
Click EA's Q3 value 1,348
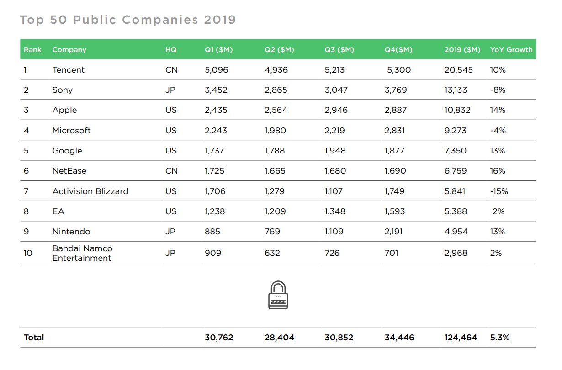tap(335, 211)
